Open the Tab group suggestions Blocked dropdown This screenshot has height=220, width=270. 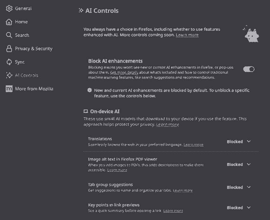tap(239, 187)
